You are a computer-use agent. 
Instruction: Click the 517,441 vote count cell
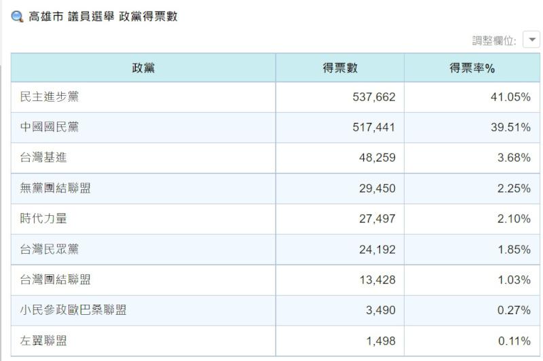pos(373,128)
